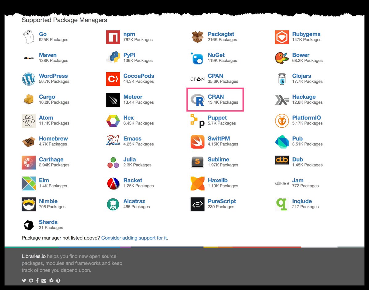The image size is (369, 290).
Task: Click the Atom editor logo
Action: (29, 121)
